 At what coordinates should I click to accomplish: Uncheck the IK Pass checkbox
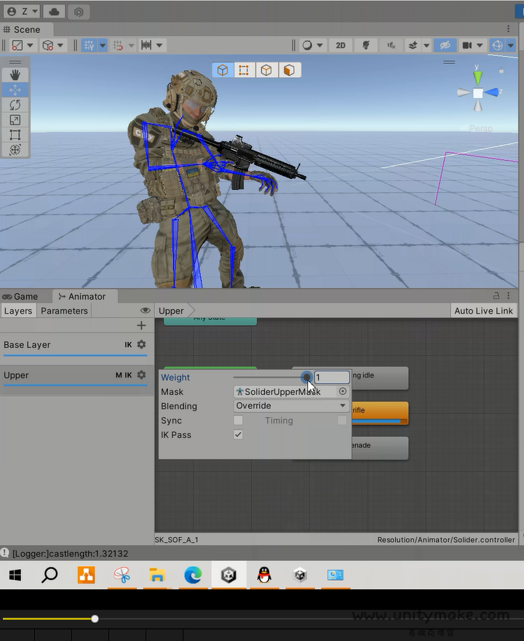(238, 434)
